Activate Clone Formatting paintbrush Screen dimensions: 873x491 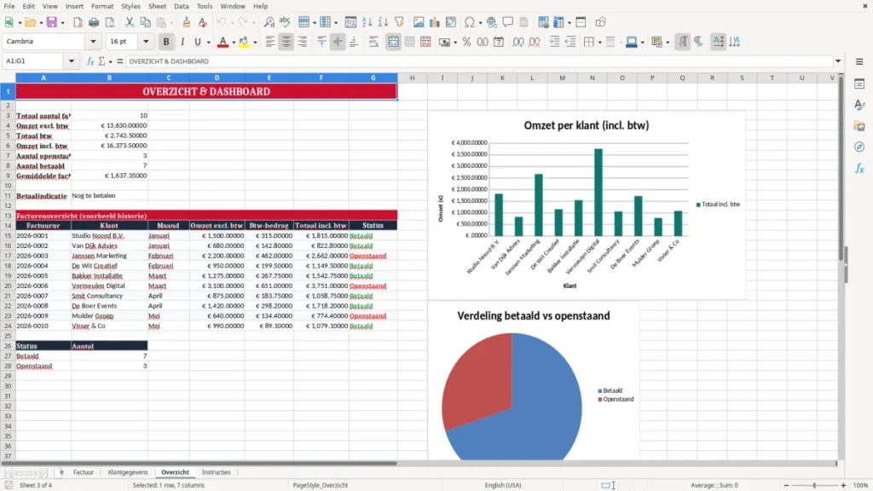187,22
